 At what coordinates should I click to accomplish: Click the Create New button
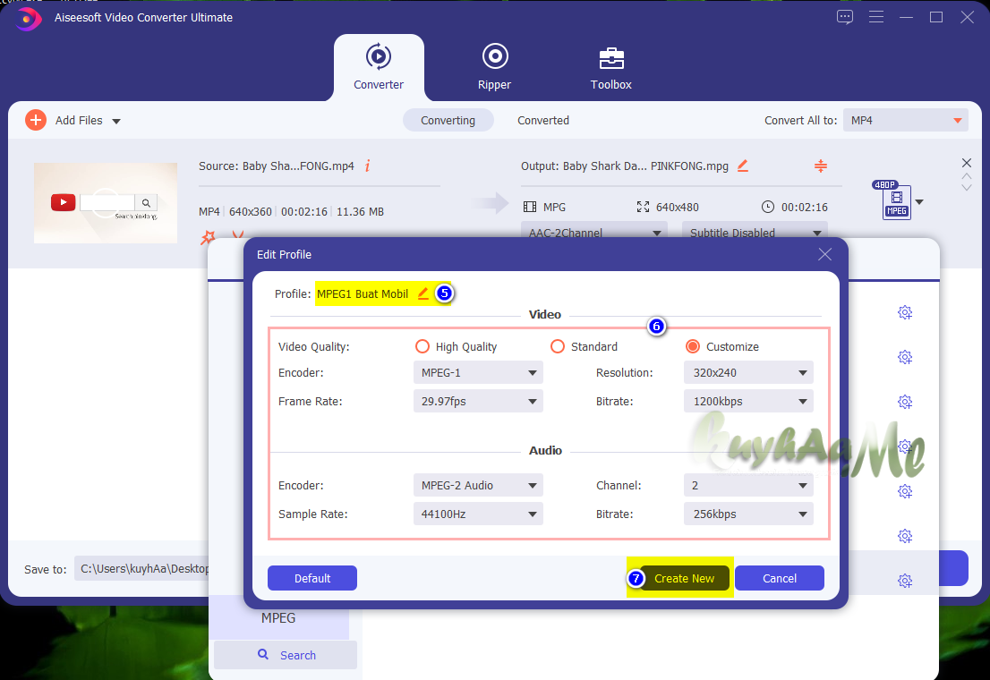pos(684,578)
